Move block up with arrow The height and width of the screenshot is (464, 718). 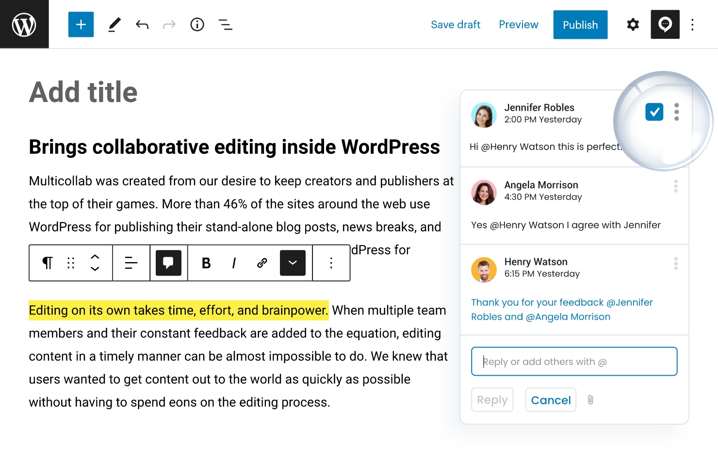tap(95, 257)
